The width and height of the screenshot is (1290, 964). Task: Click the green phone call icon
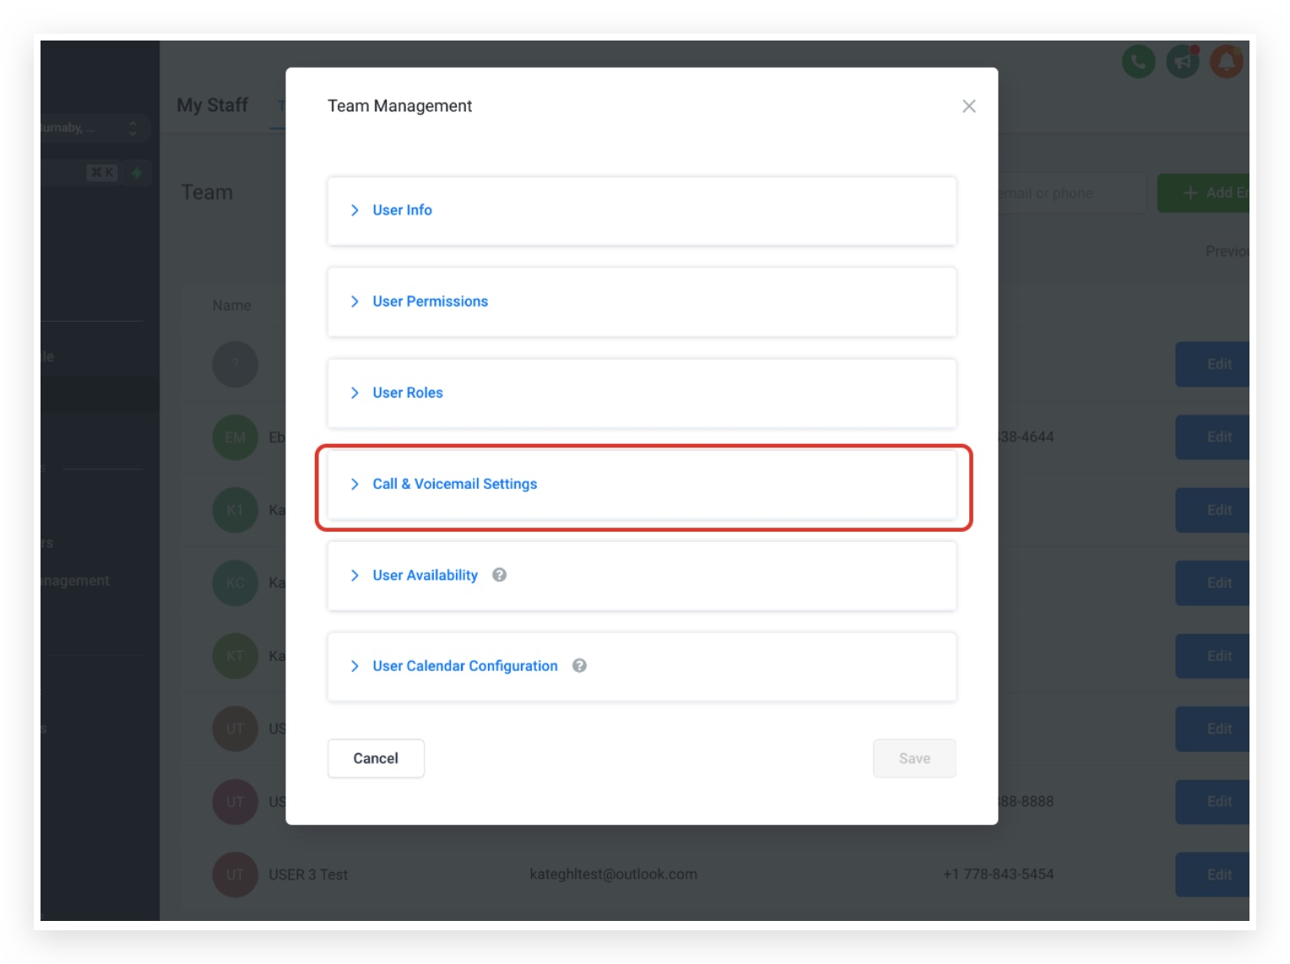(1138, 62)
